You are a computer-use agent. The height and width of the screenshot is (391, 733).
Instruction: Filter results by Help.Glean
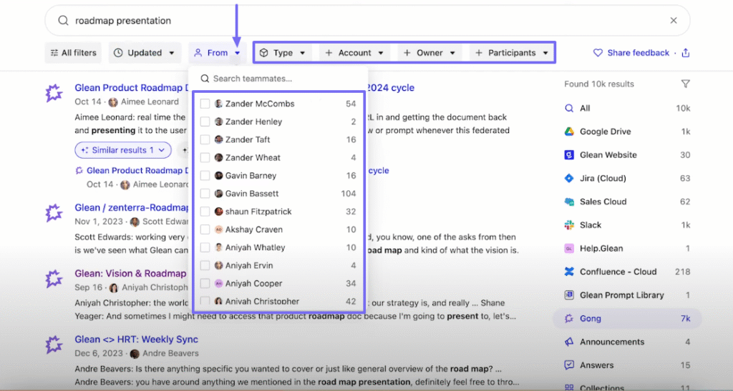627,248
